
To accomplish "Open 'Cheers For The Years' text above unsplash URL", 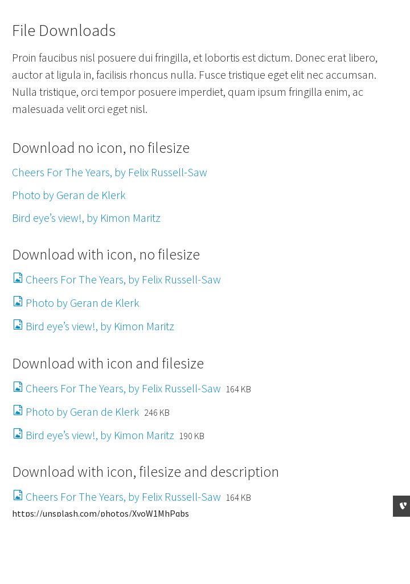I will (x=123, y=497).
